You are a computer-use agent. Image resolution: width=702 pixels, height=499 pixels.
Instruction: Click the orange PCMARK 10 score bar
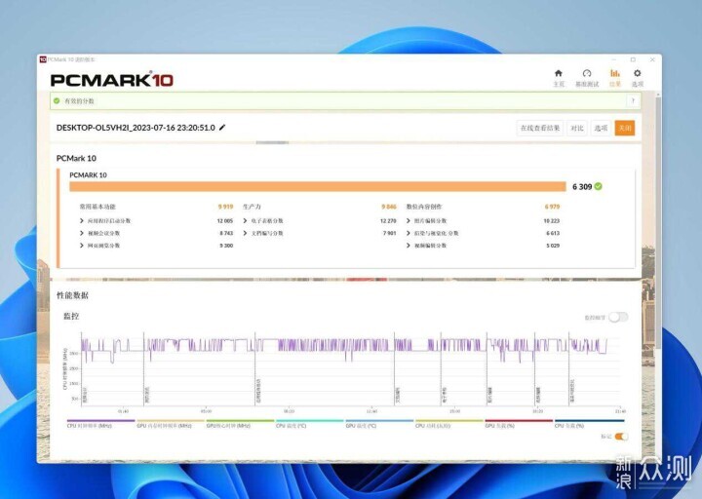tap(318, 186)
